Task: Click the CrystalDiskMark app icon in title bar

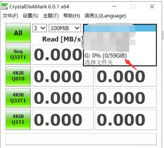Action: 5,7
